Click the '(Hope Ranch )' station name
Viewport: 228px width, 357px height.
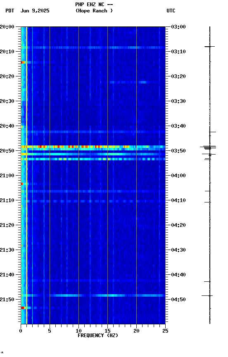coord(94,11)
